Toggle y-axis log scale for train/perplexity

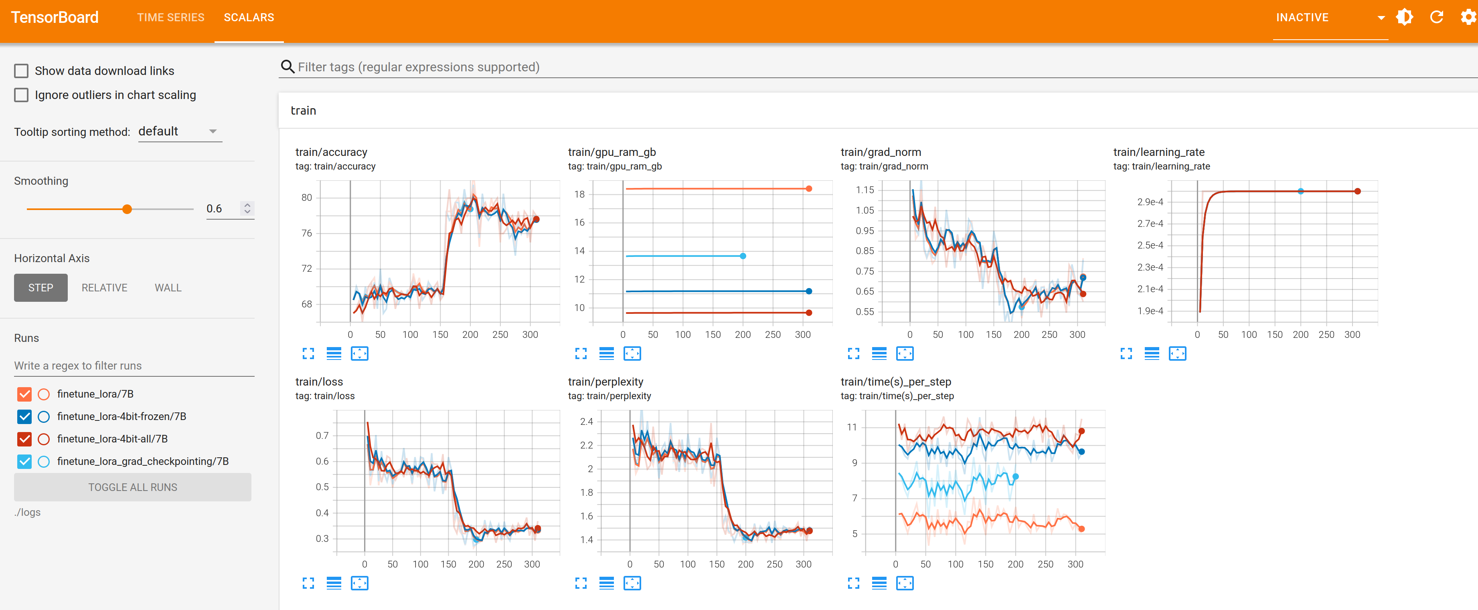click(x=606, y=583)
